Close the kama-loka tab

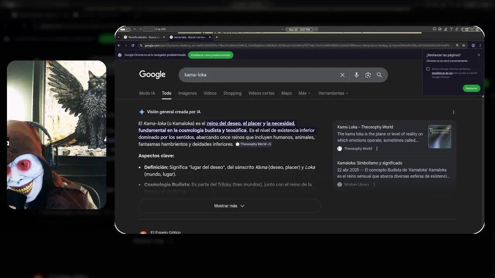(x=210, y=37)
